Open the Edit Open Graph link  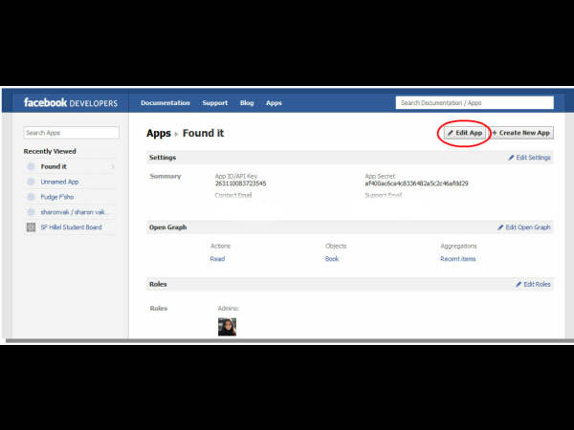[x=528, y=227]
